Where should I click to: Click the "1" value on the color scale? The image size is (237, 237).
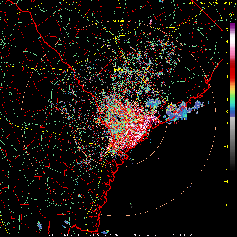pyautogui.click(x=227, y=100)
